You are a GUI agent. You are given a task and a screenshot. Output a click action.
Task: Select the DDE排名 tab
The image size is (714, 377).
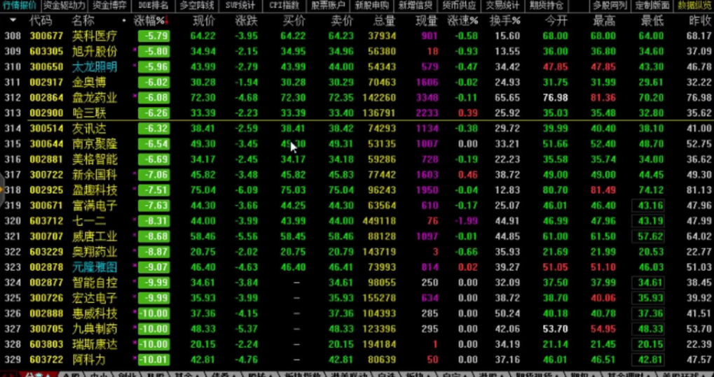coord(153,6)
